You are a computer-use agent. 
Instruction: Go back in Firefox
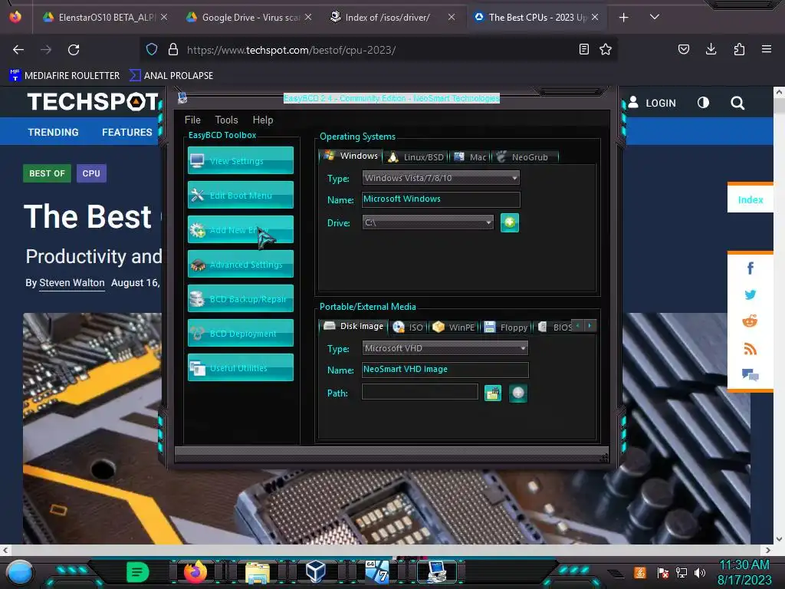coord(18,50)
